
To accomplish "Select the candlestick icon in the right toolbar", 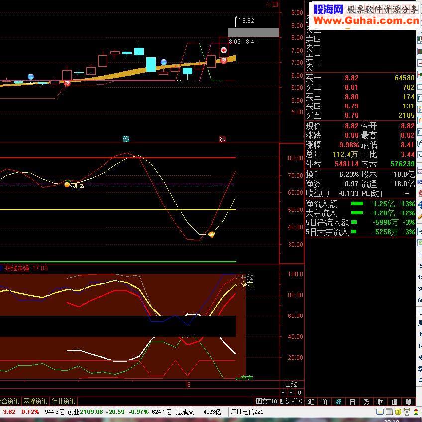I will tap(420, 75).
